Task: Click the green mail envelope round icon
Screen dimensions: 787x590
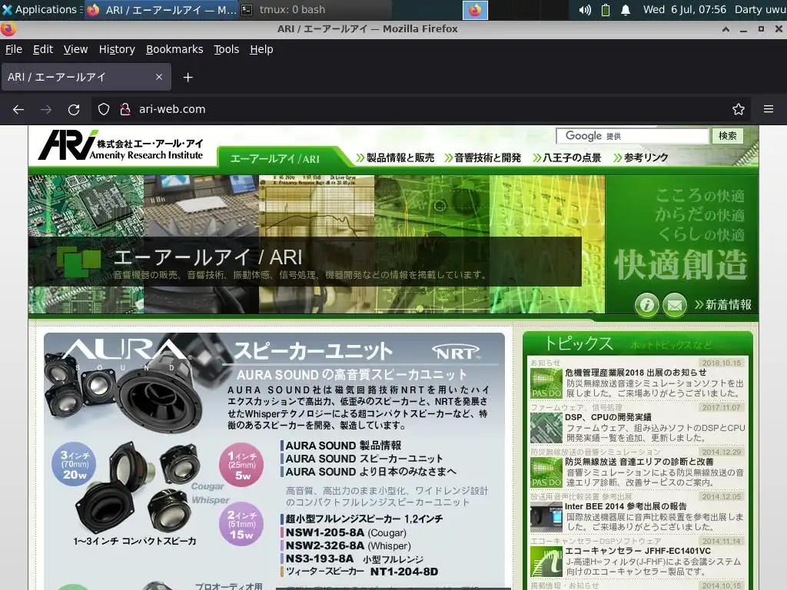Action: (675, 304)
